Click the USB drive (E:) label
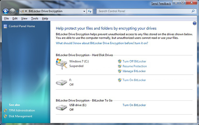 pyautogui.click(x=78, y=105)
